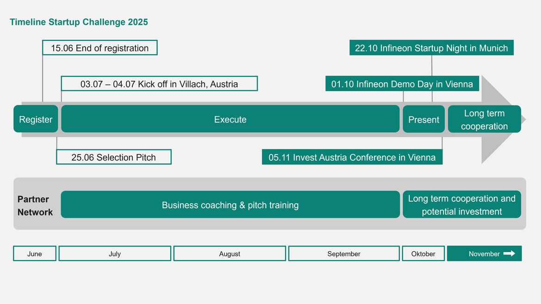
Task: Click the Present phase block
Action: point(424,119)
